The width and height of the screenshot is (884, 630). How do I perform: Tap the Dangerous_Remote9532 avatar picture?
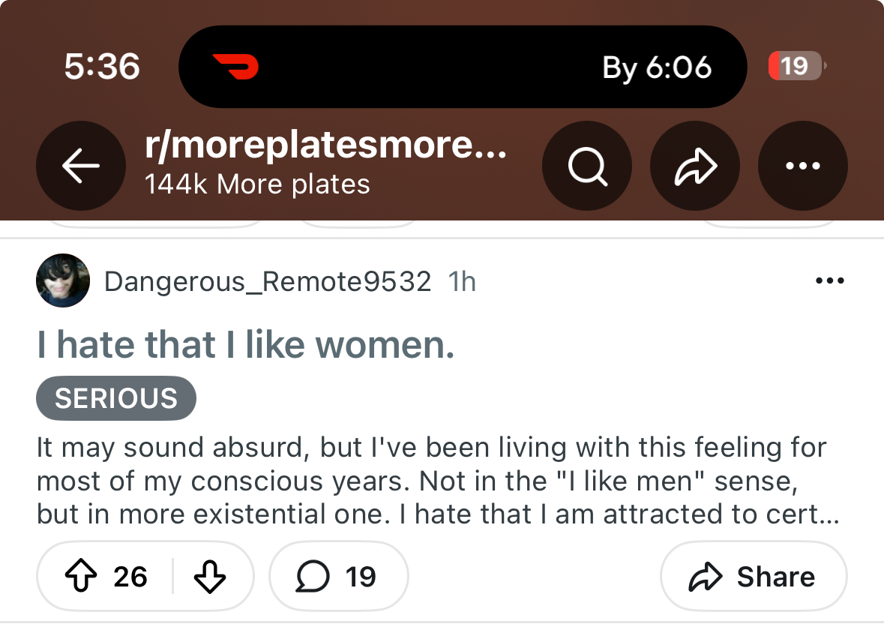(x=63, y=280)
